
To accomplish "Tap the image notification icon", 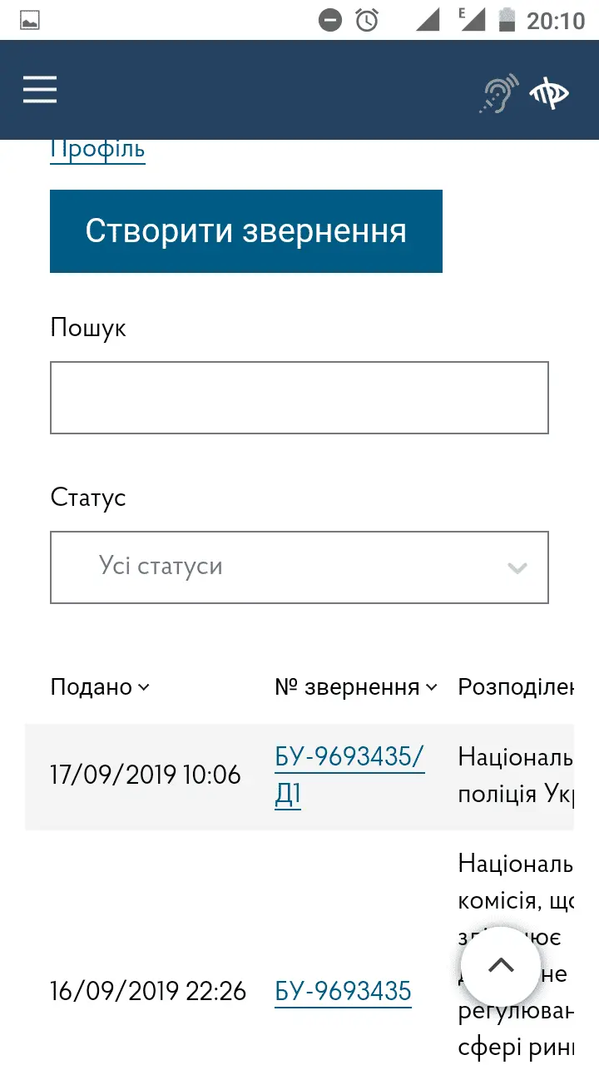I will click(30, 21).
